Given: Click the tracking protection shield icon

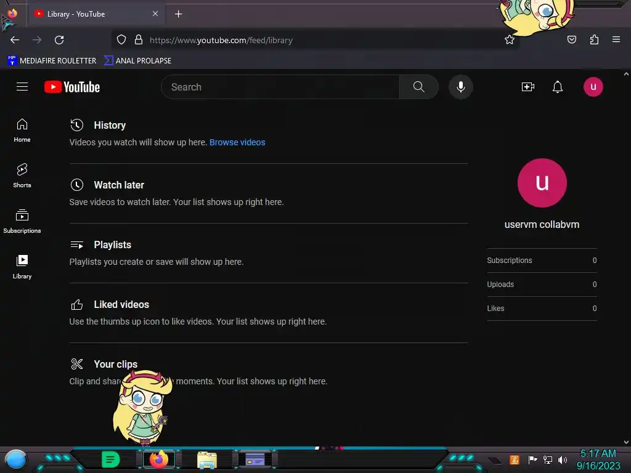Looking at the screenshot, I should point(121,40).
